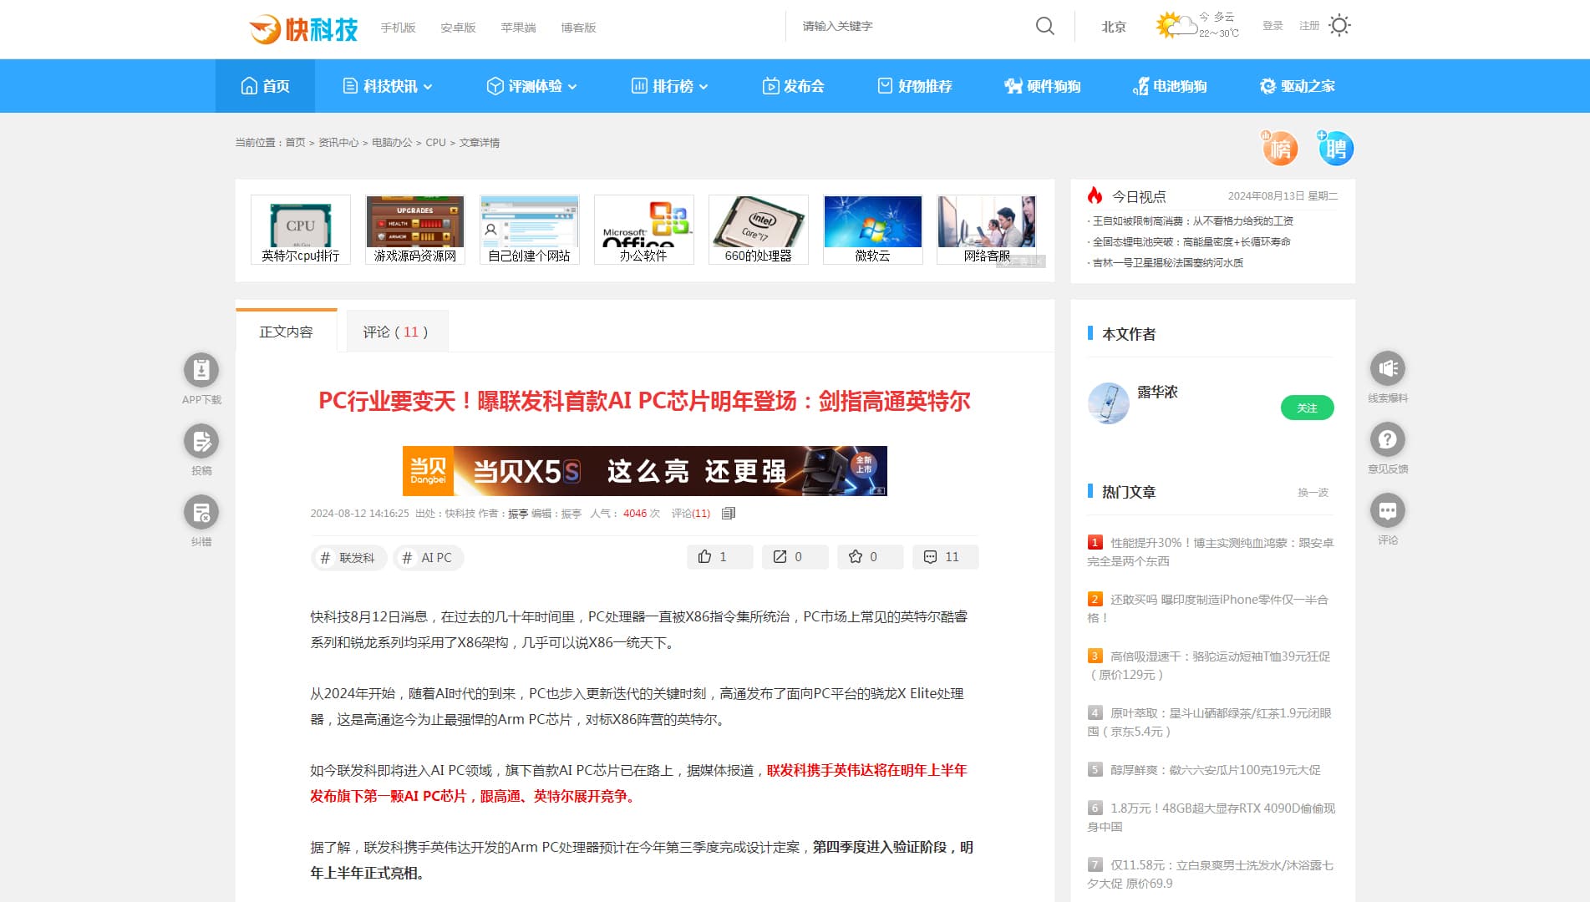Click the 登录 login link
Viewport: 1590px width, 902px height.
coord(1273,26)
